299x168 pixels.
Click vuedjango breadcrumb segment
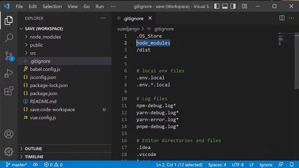tap(128, 29)
